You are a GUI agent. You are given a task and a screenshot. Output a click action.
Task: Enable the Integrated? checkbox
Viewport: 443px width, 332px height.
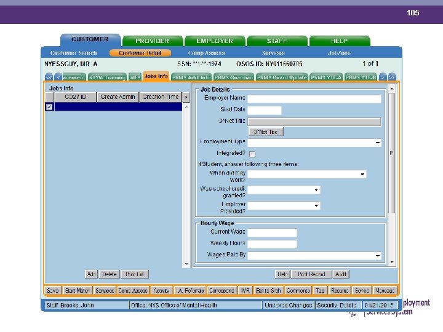252,154
